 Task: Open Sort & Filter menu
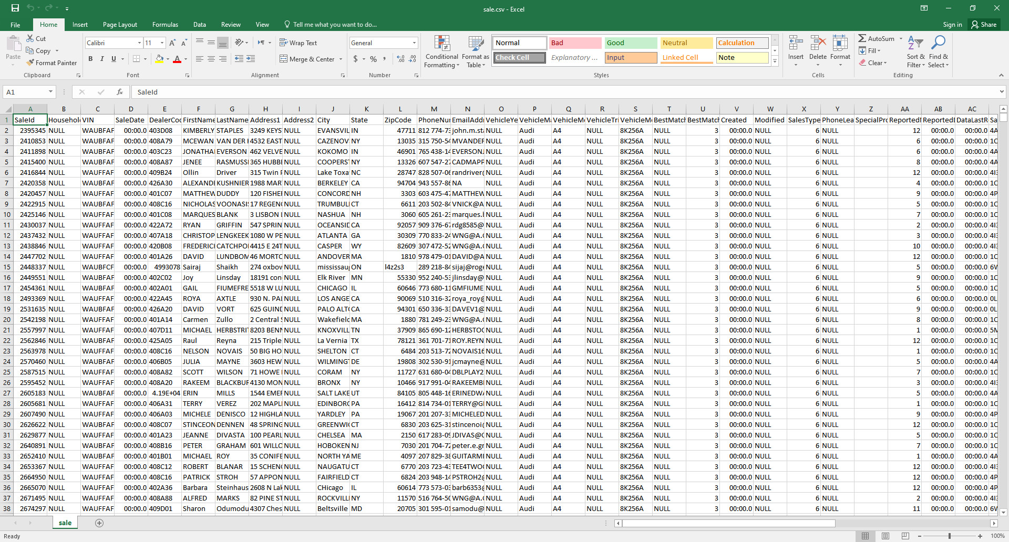click(x=915, y=52)
